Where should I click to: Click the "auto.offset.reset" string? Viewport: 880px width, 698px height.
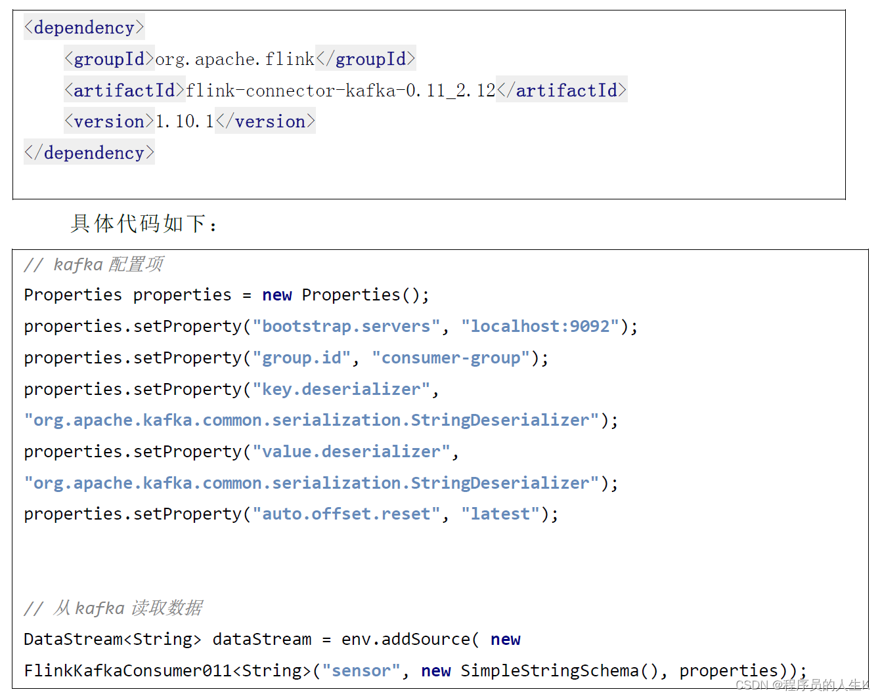click(346, 514)
